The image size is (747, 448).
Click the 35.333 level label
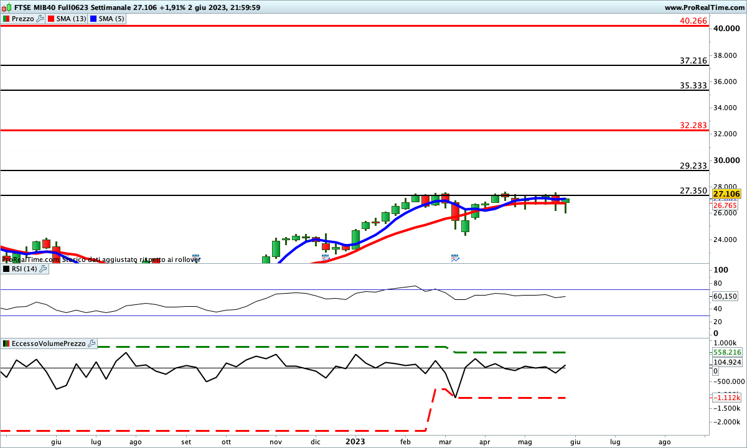693,85
